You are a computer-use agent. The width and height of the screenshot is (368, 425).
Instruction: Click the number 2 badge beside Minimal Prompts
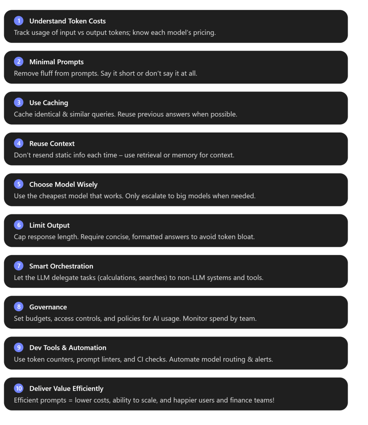point(19,62)
